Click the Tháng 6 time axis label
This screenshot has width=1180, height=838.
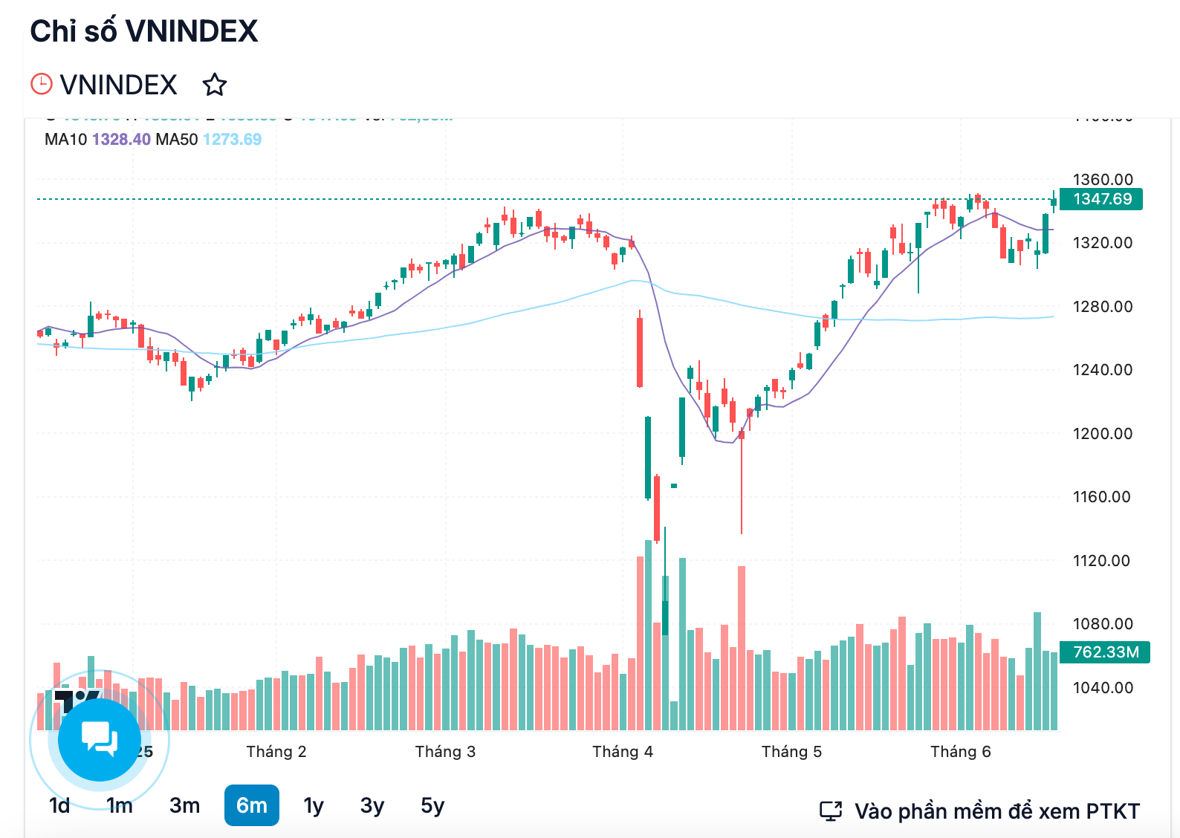(961, 752)
